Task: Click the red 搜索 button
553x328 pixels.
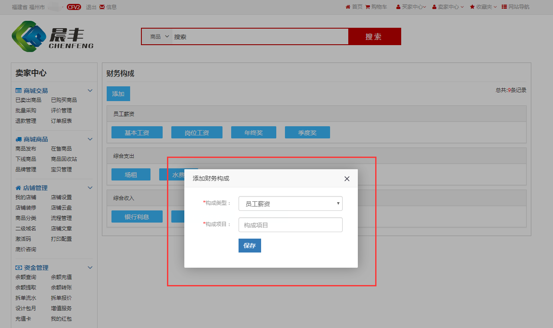Action: pyautogui.click(x=374, y=37)
